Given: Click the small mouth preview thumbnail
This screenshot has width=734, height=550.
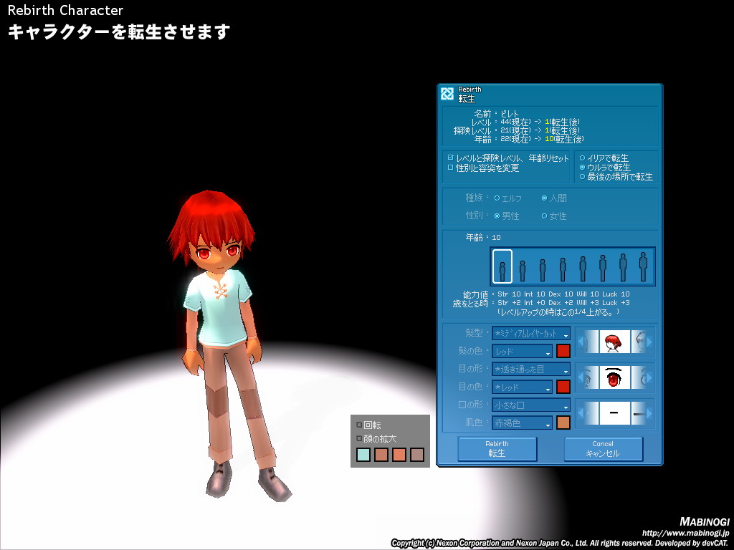Looking at the screenshot, I should tap(614, 413).
